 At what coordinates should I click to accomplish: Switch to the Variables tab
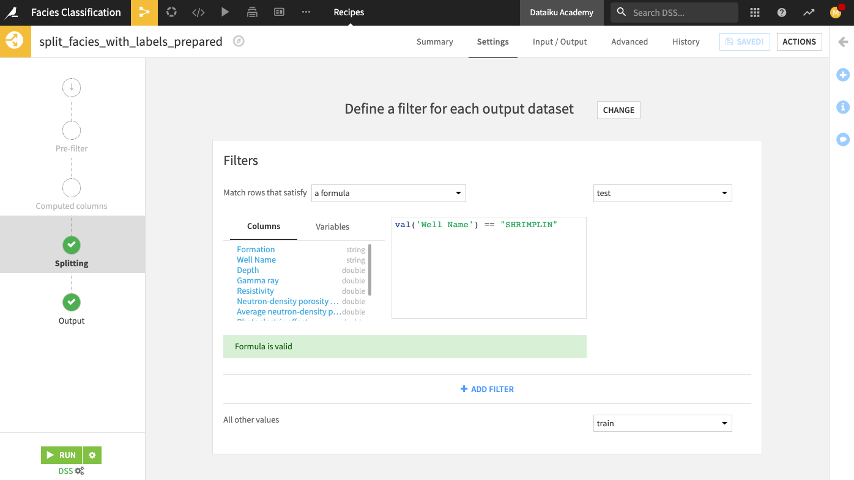[x=332, y=227]
